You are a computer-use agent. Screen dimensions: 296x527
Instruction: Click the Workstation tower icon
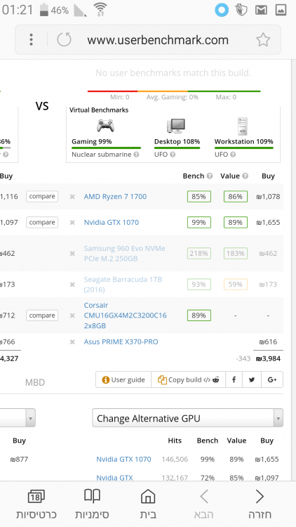(242, 126)
